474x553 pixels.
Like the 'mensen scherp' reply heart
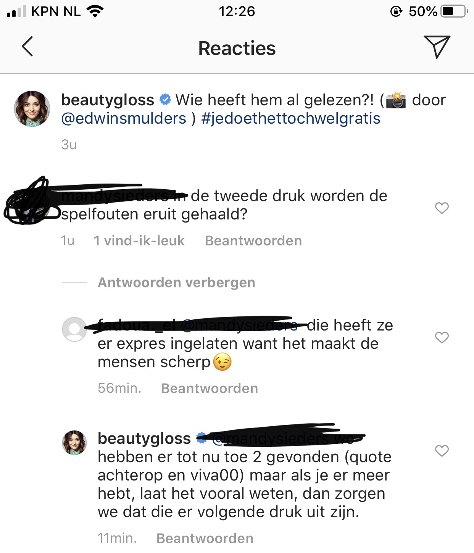tap(442, 337)
